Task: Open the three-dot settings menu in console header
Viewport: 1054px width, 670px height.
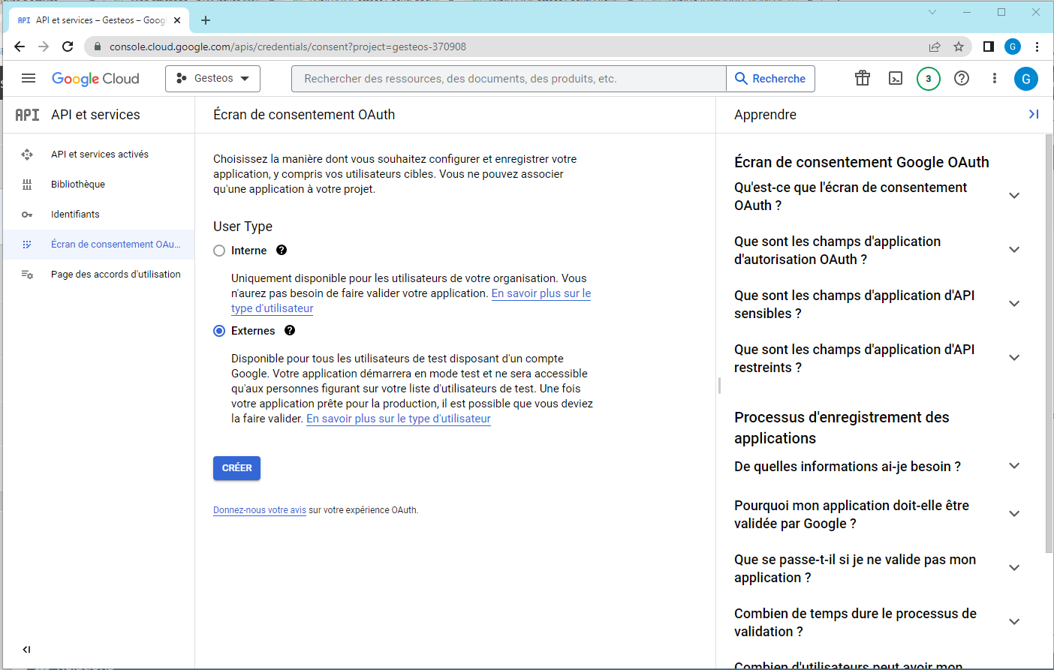Action: pyautogui.click(x=995, y=78)
